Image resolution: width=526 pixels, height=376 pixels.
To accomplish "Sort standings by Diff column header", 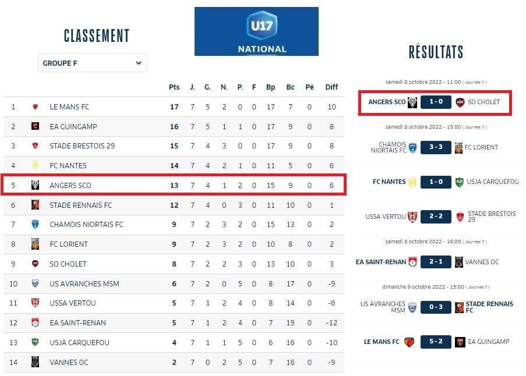I will (331, 87).
